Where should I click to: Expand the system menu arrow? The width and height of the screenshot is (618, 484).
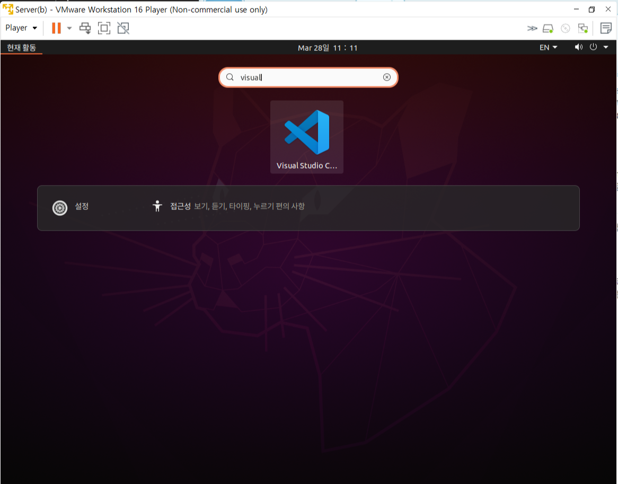pyautogui.click(x=606, y=47)
